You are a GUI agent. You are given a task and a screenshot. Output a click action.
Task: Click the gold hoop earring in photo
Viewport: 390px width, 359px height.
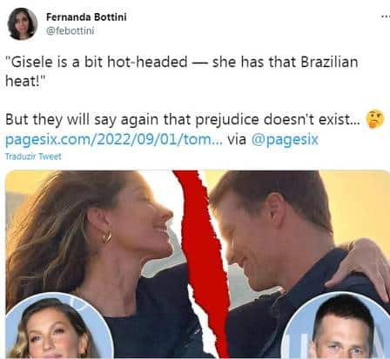click(107, 236)
